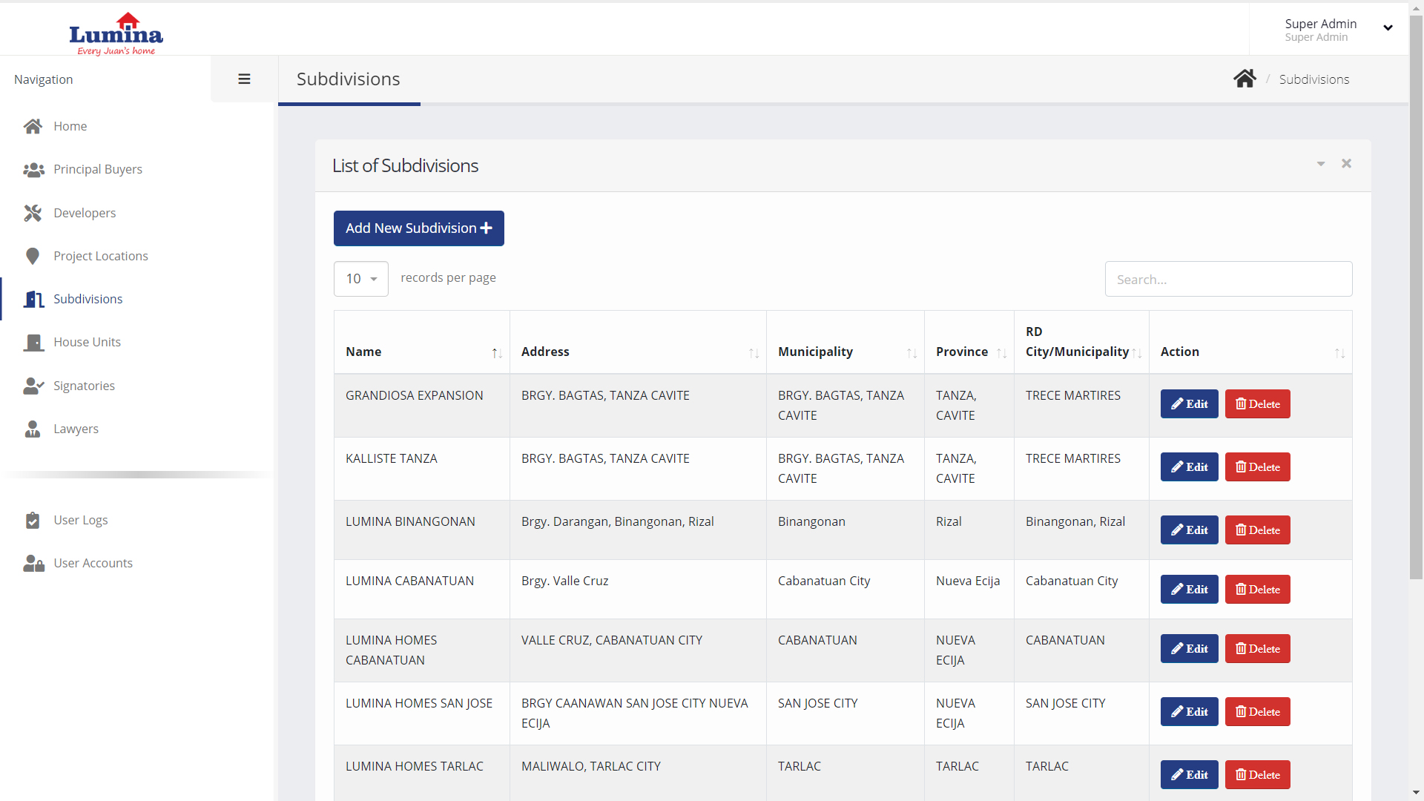
Task: Click the Lumina logo
Action: click(x=116, y=33)
